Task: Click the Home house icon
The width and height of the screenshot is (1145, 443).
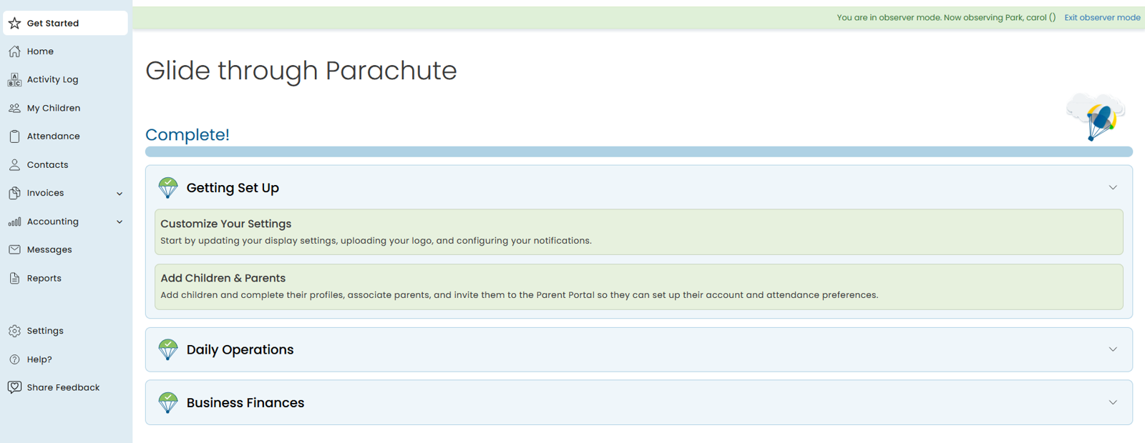Action: coord(14,51)
